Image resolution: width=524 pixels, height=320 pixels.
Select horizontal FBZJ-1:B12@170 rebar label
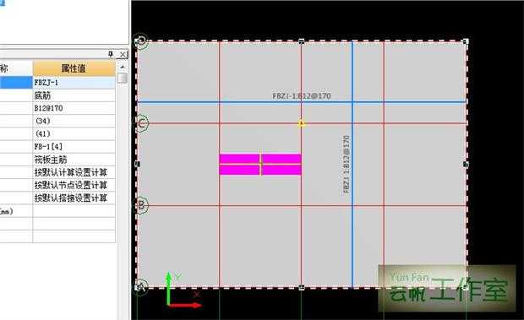[x=302, y=96]
